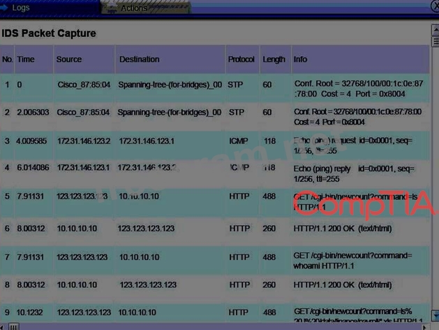
Task: Click length 118 in row 3
Action: pos(269,141)
